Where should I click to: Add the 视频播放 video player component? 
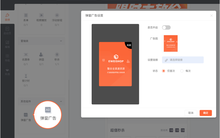click(x=41, y=19)
